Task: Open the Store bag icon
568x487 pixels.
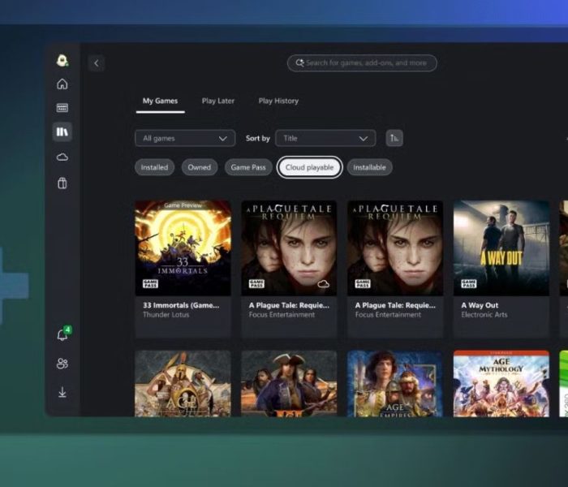Action: (62, 183)
